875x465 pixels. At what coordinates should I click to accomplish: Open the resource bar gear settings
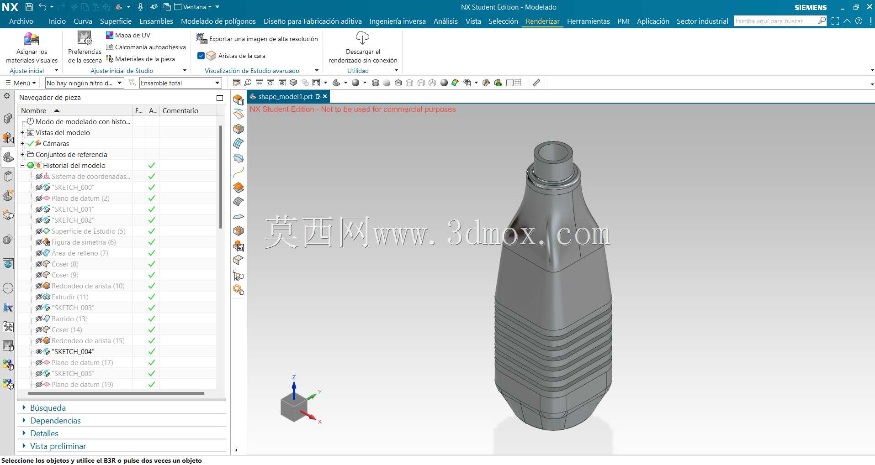click(7, 96)
